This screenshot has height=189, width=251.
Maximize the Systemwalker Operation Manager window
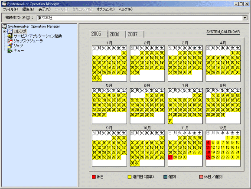coord(241,3)
